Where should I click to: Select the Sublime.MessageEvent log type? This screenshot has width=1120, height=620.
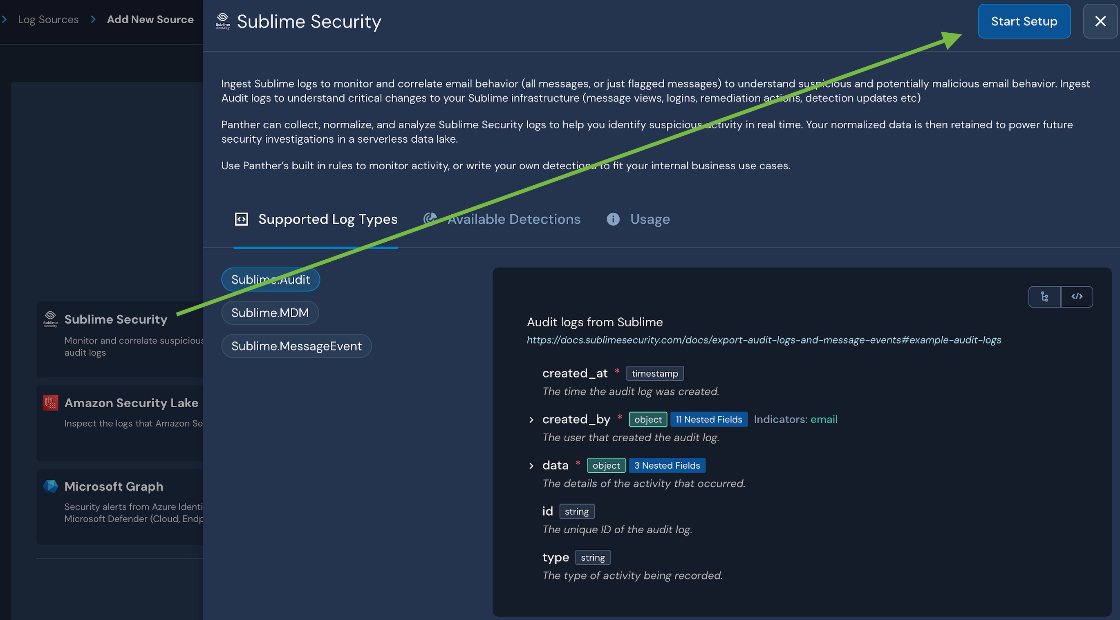(x=296, y=346)
